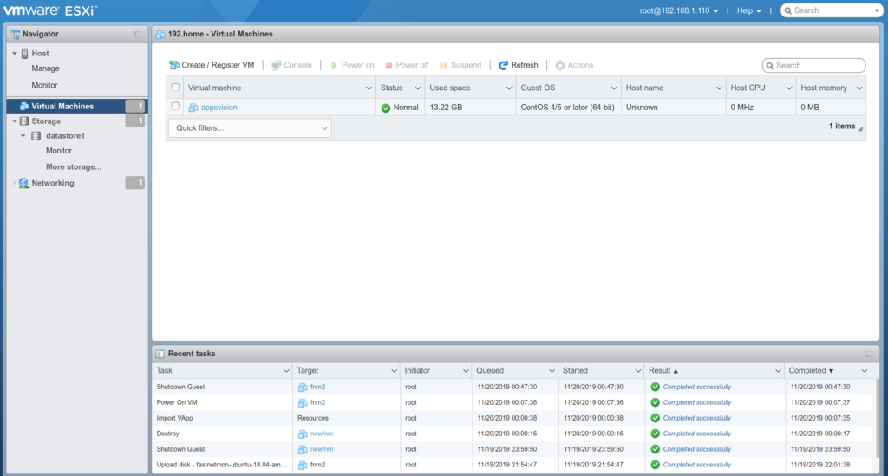888x476 pixels.
Task: Click the Networking count badge
Action: [134, 183]
